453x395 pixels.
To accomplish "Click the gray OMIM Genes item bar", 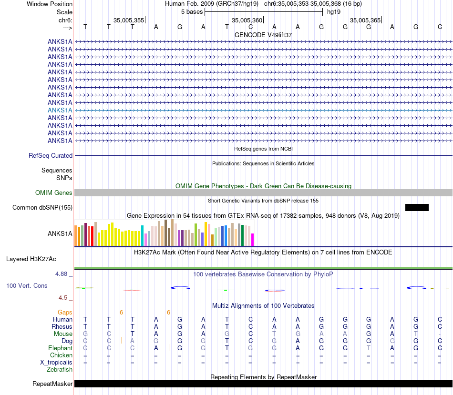I will click(x=263, y=193).
